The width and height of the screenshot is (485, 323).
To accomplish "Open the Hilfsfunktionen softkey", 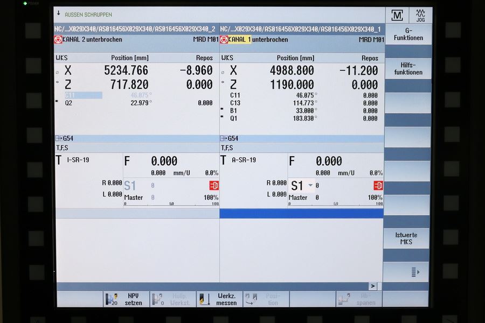I will [x=408, y=68].
